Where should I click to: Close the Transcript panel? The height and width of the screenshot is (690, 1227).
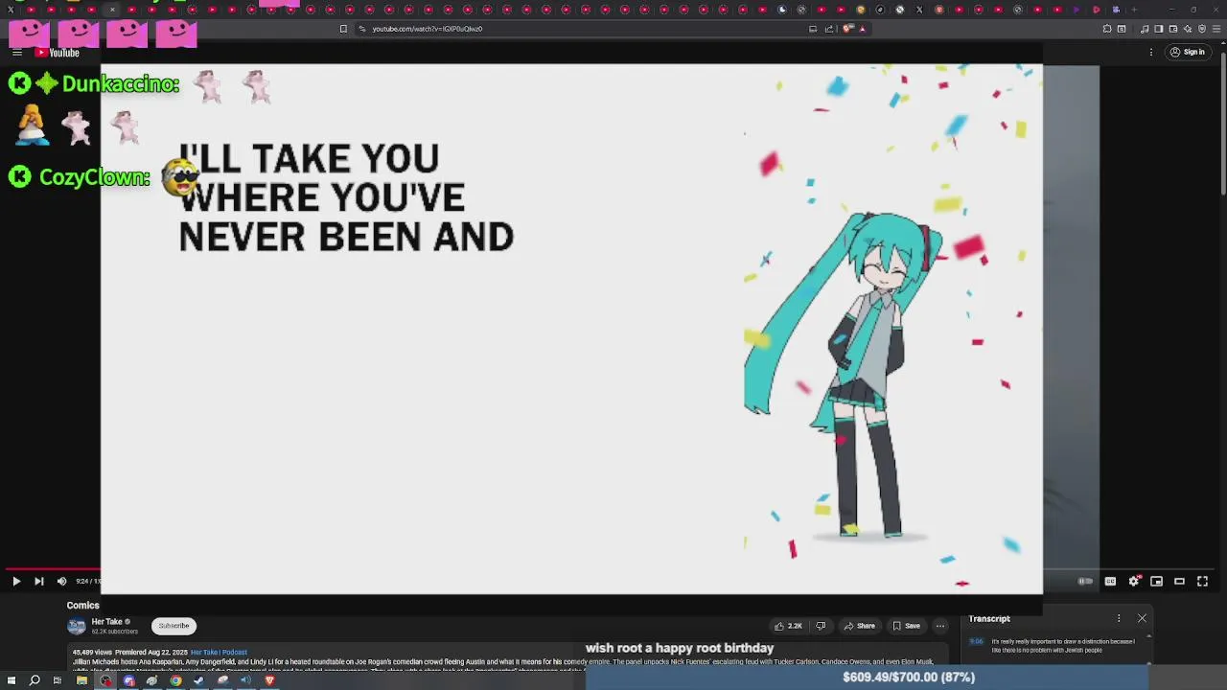tap(1142, 619)
